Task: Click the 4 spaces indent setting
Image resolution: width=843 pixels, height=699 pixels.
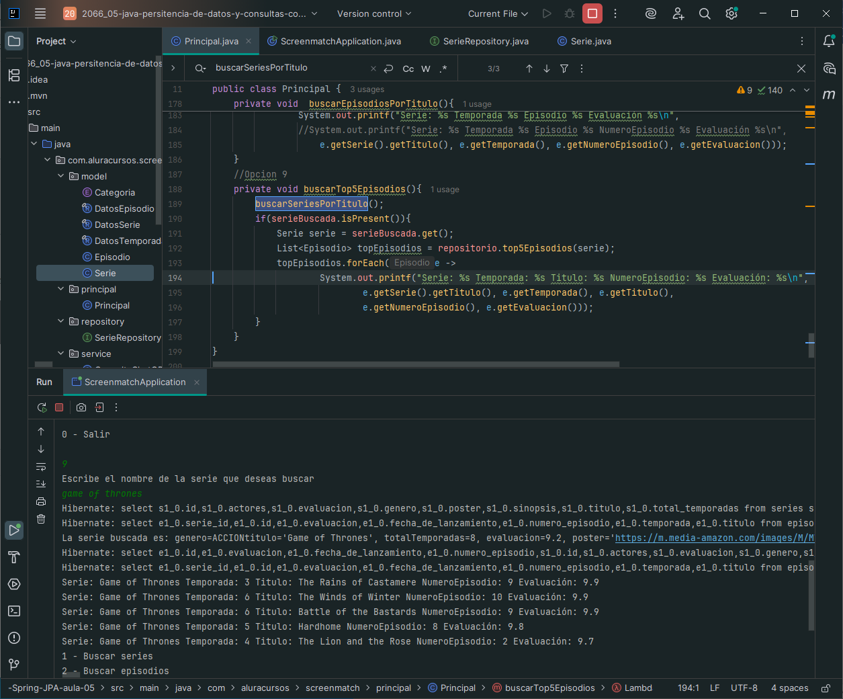Action: 790,688
